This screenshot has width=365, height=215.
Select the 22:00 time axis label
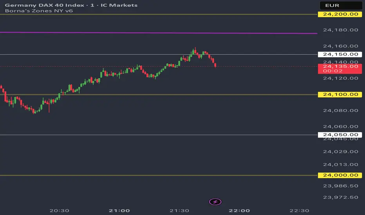(x=239, y=210)
